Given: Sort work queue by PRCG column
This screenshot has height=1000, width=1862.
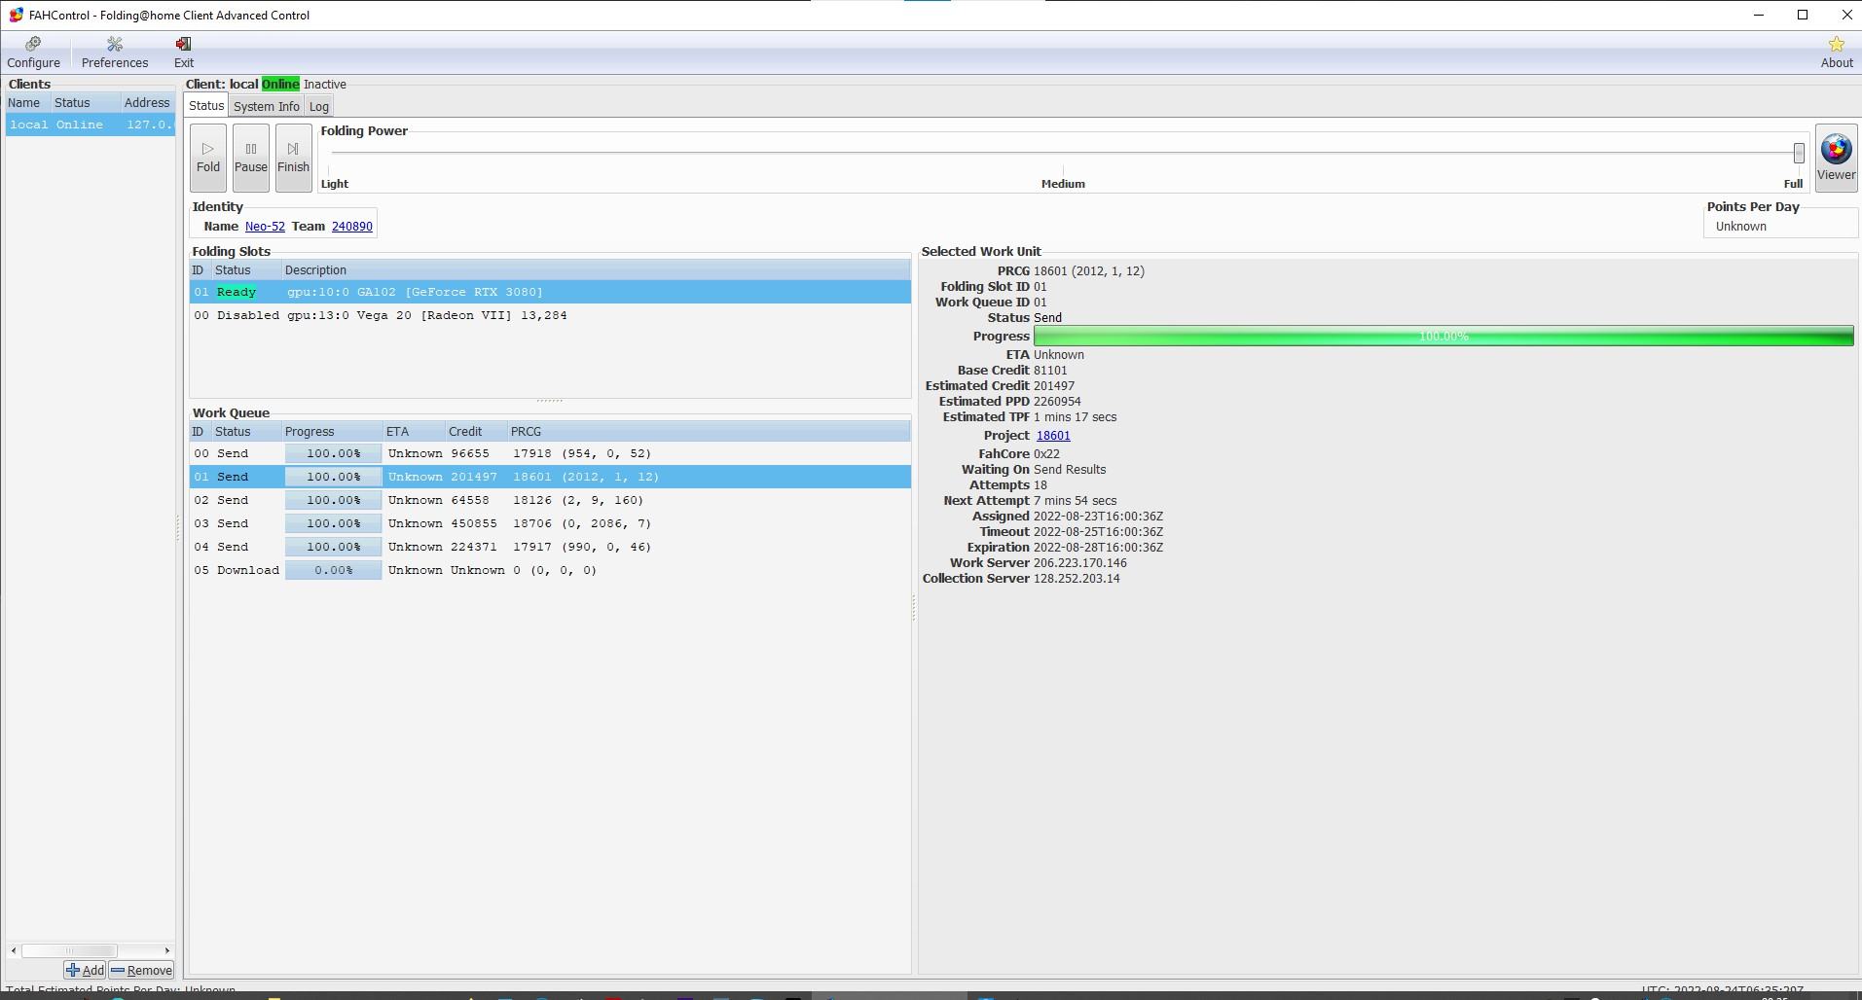Looking at the screenshot, I should (709, 431).
